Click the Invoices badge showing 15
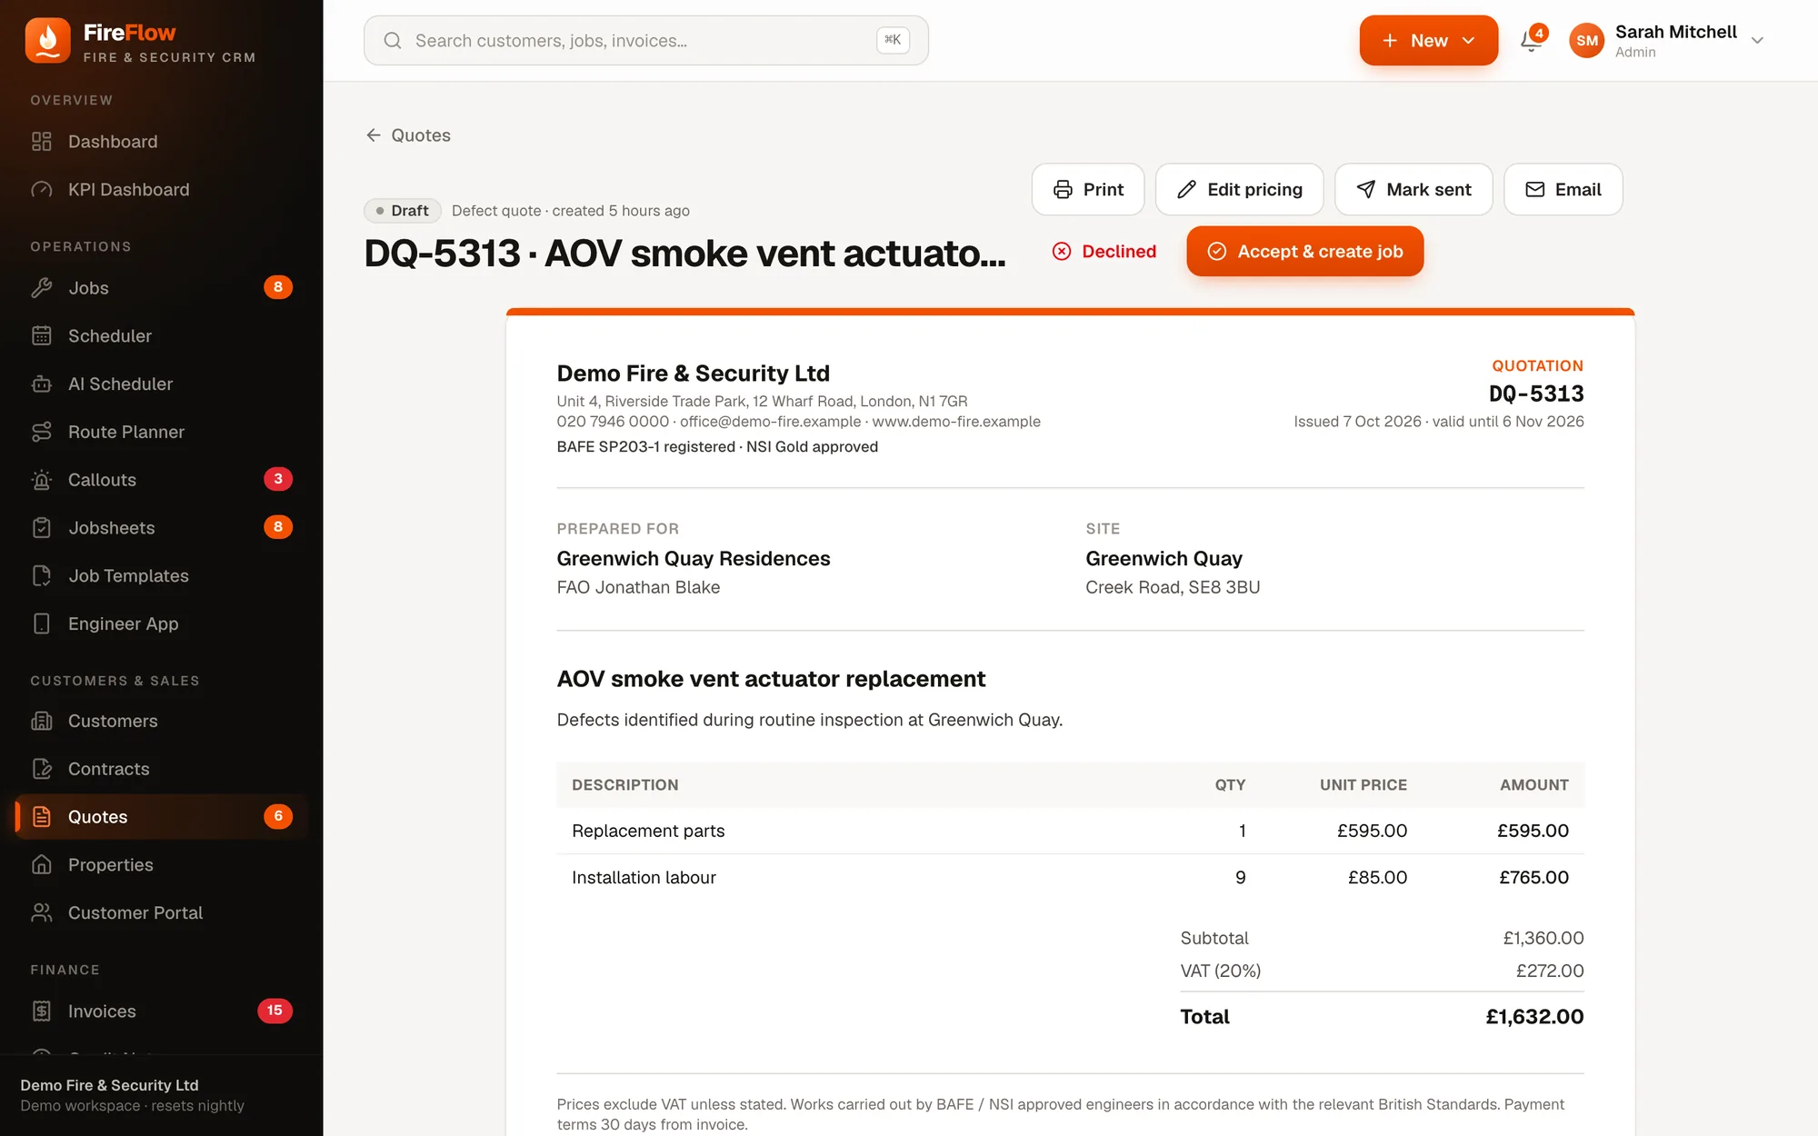 pos(275,1011)
